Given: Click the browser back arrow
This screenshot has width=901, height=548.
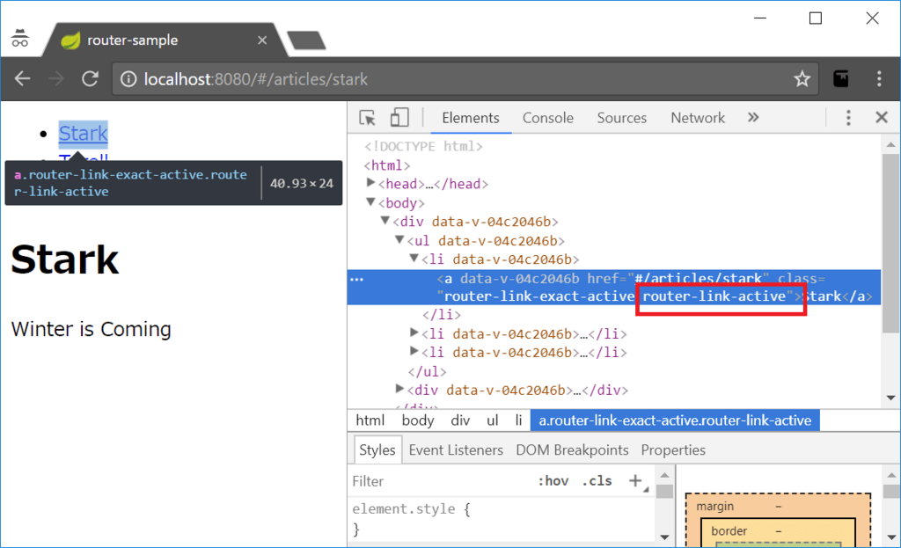Looking at the screenshot, I should point(23,79).
